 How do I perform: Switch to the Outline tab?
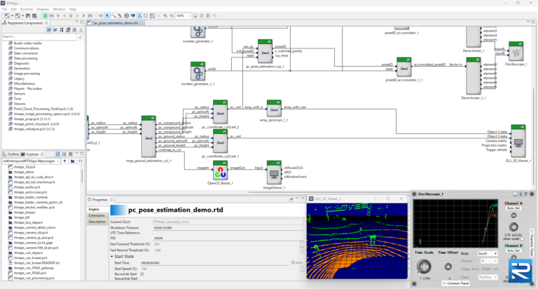(11, 154)
